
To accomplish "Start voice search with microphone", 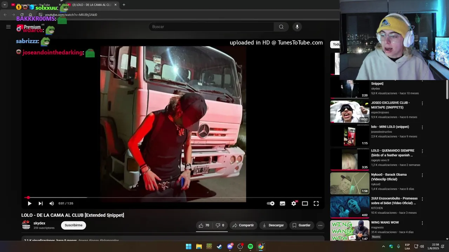I will (x=297, y=27).
